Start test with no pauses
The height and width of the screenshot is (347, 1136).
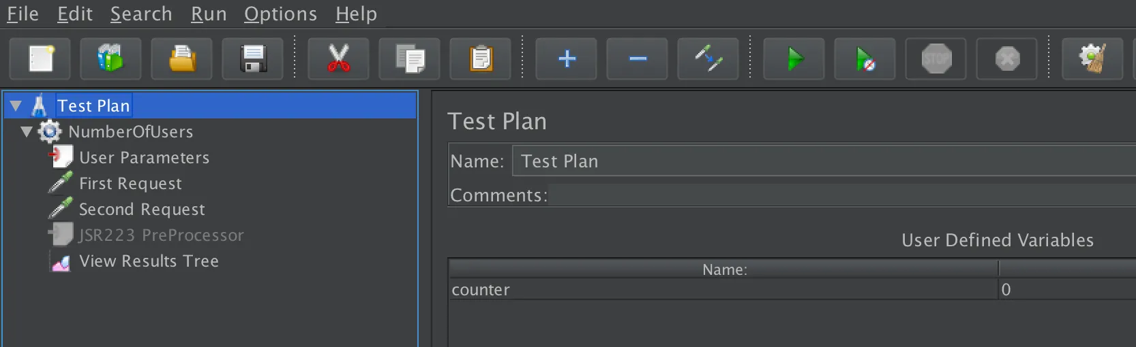point(865,59)
